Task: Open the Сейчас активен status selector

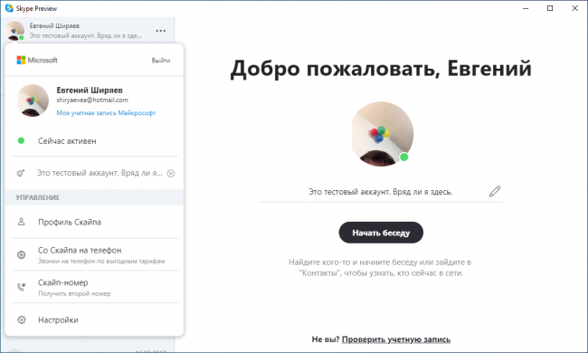Action: pos(94,140)
